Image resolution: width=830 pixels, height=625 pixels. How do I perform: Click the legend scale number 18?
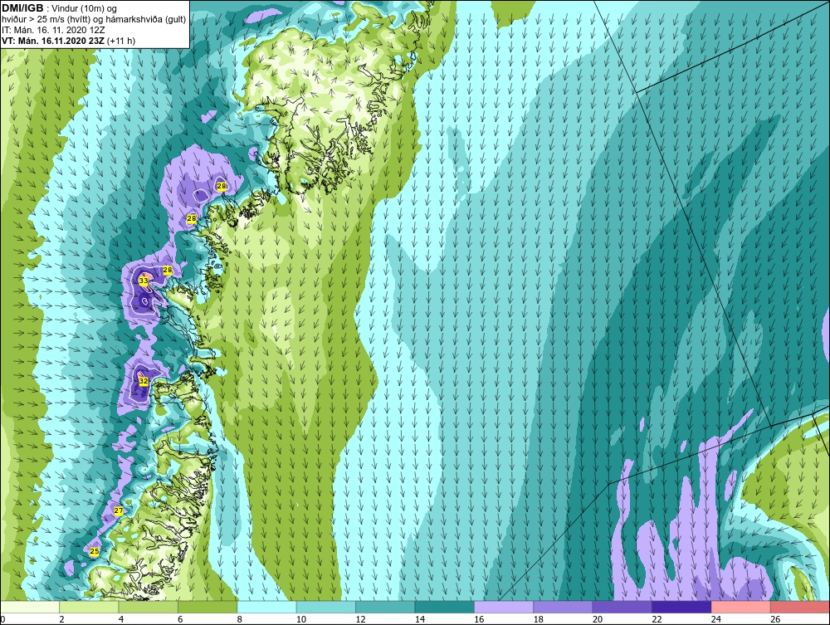coord(539,619)
